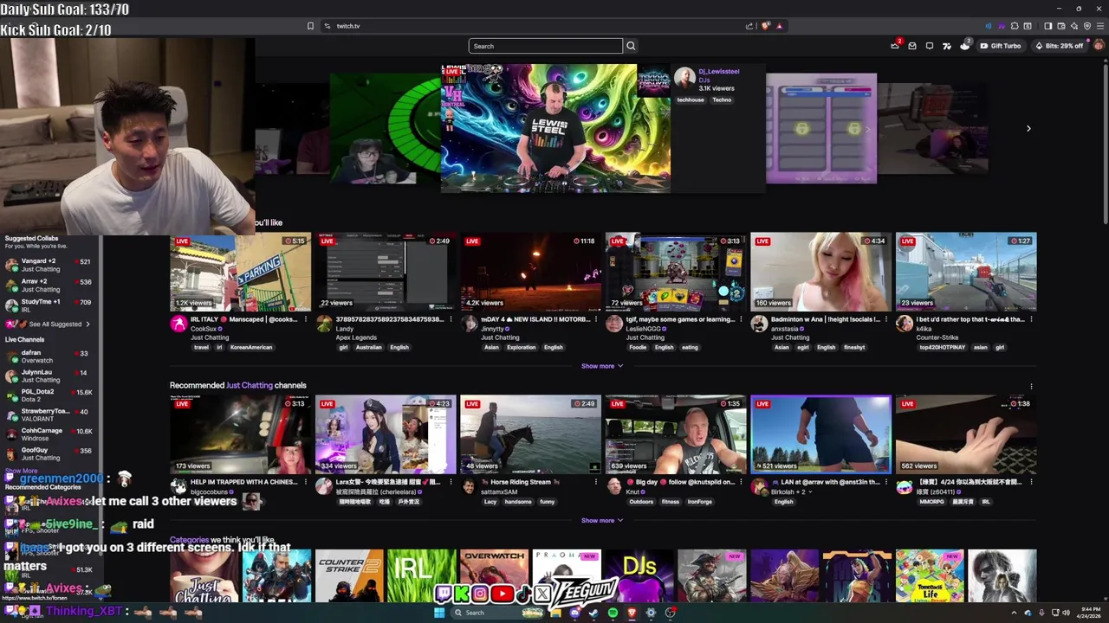This screenshot has width=1109, height=623.
Task: Open the Landy Apex Legends stream thumbnail
Action: 386,272
